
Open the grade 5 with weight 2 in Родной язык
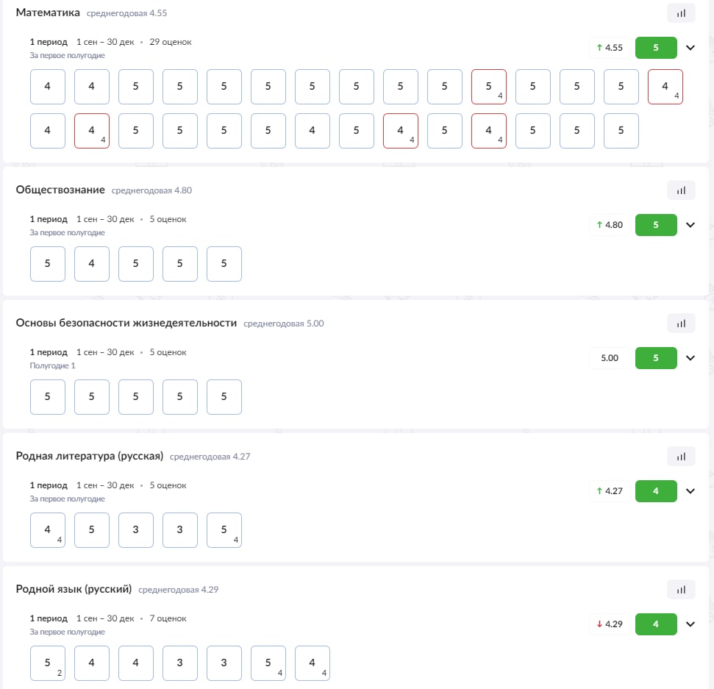pyautogui.click(x=47, y=663)
